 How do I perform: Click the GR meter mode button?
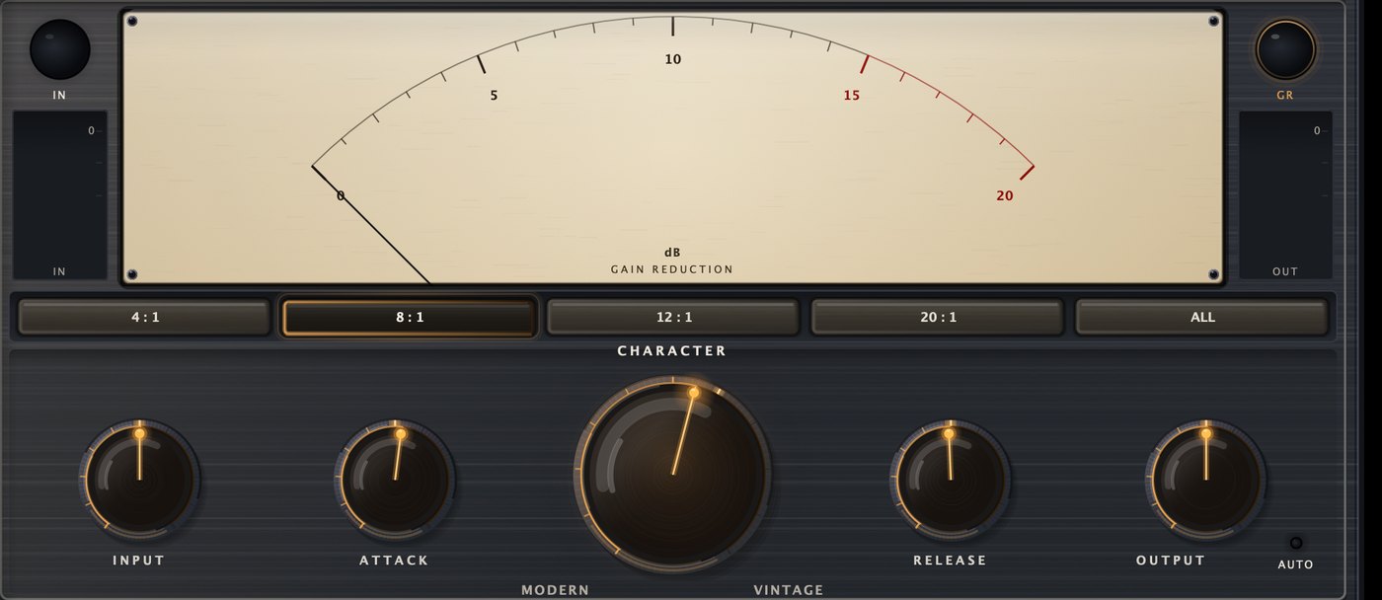click(x=1285, y=49)
